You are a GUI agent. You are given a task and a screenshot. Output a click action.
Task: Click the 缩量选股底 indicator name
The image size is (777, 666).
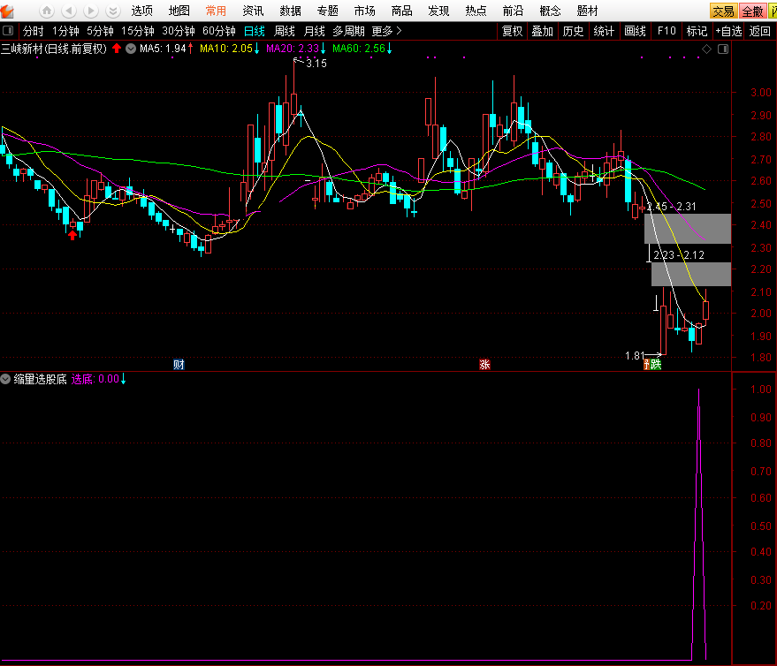point(40,379)
